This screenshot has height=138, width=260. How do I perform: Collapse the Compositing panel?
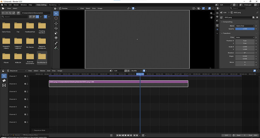228,22
